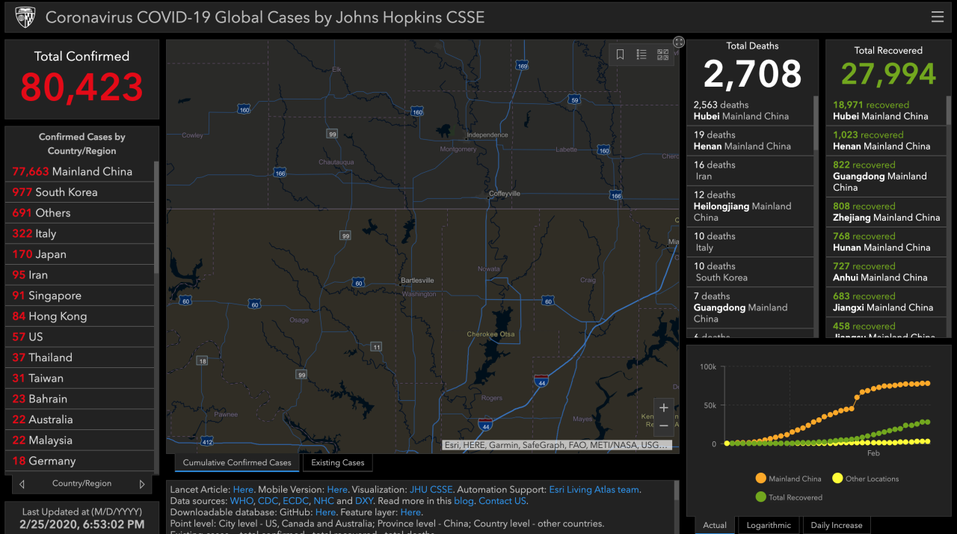957x534 pixels.
Task: Select Hong Kong in confirmed cases list
Action: (79, 316)
